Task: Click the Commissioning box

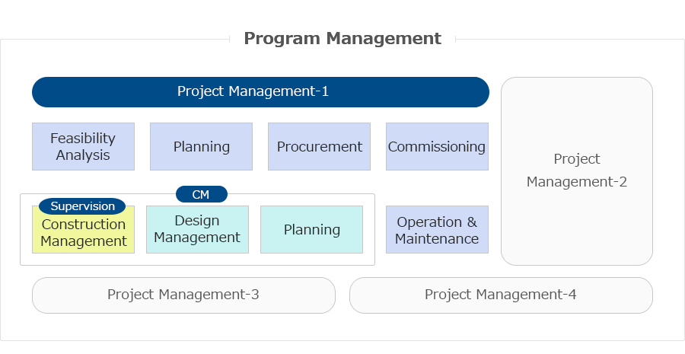Action: click(x=438, y=146)
